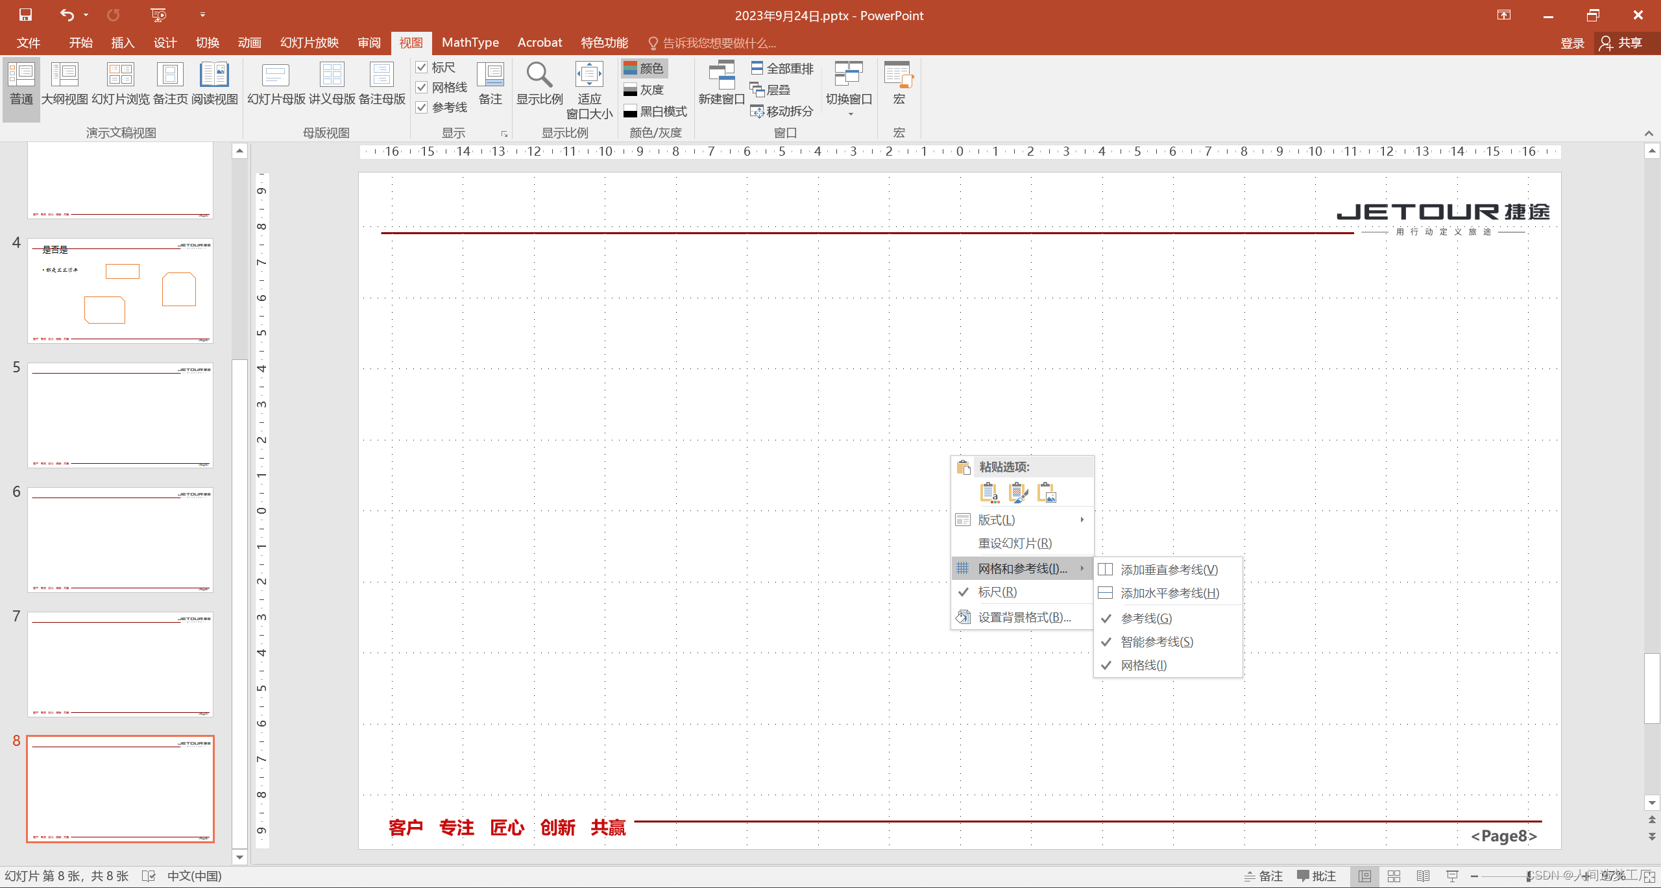The width and height of the screenshot is (1661, 888).
Task: Click the Macros (宏) icon
Action: pyautogui.click(x=899, y=77)
